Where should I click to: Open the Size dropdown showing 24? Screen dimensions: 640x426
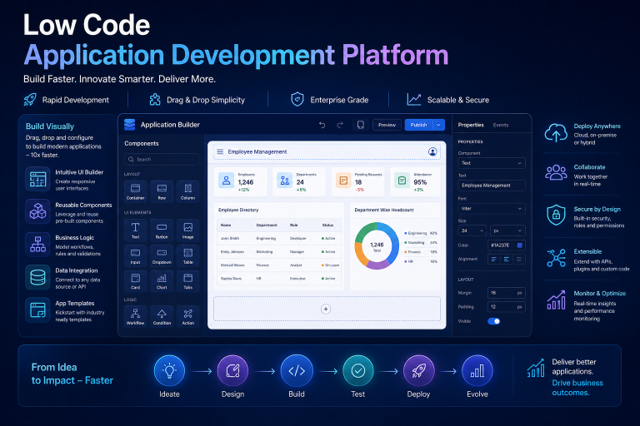[x=472, y=230]
